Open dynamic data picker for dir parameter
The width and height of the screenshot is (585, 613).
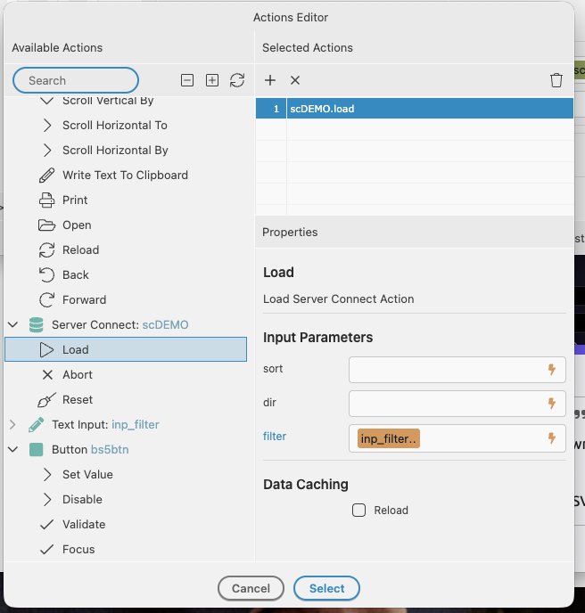(x=551, y=403)
